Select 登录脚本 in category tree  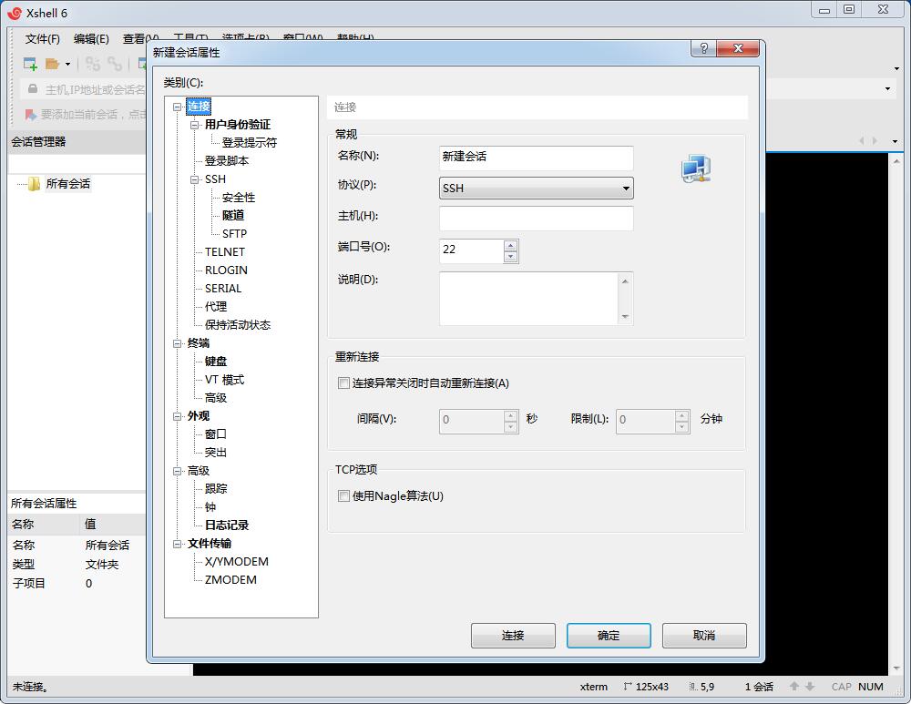click(x=227, y=161)
